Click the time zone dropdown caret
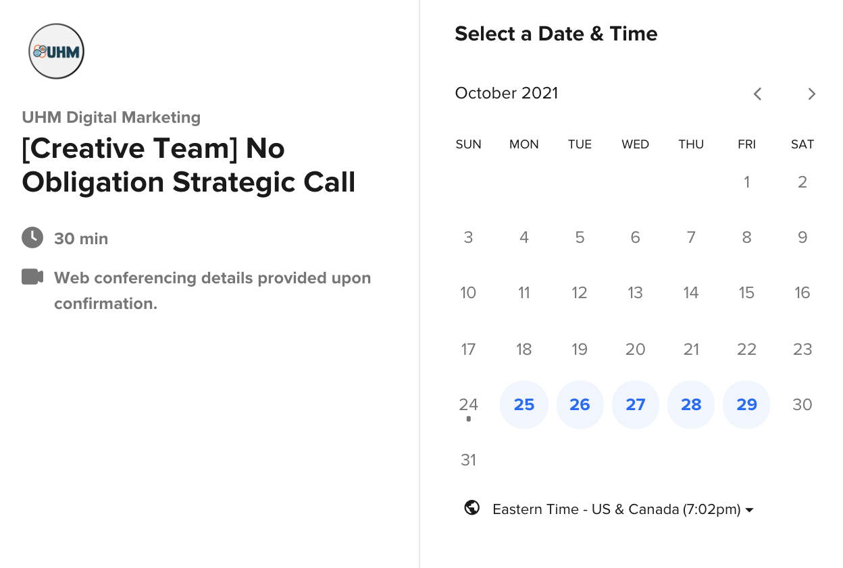 coord(749,510)
